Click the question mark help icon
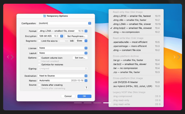 86,88
